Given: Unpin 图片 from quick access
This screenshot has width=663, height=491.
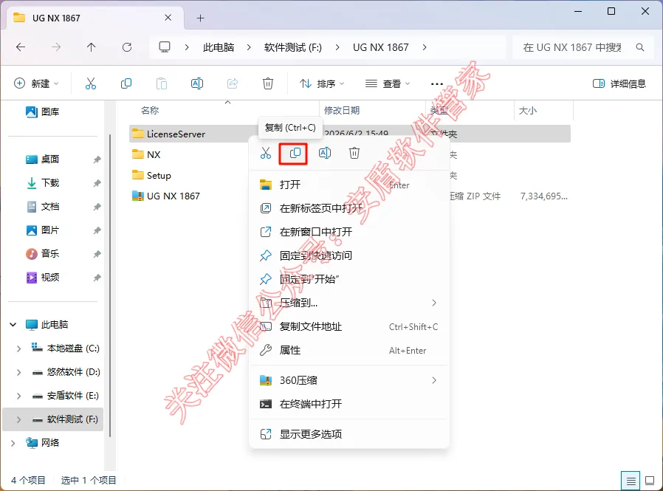Looking at the screenshot, I should (x=97, y=230).
